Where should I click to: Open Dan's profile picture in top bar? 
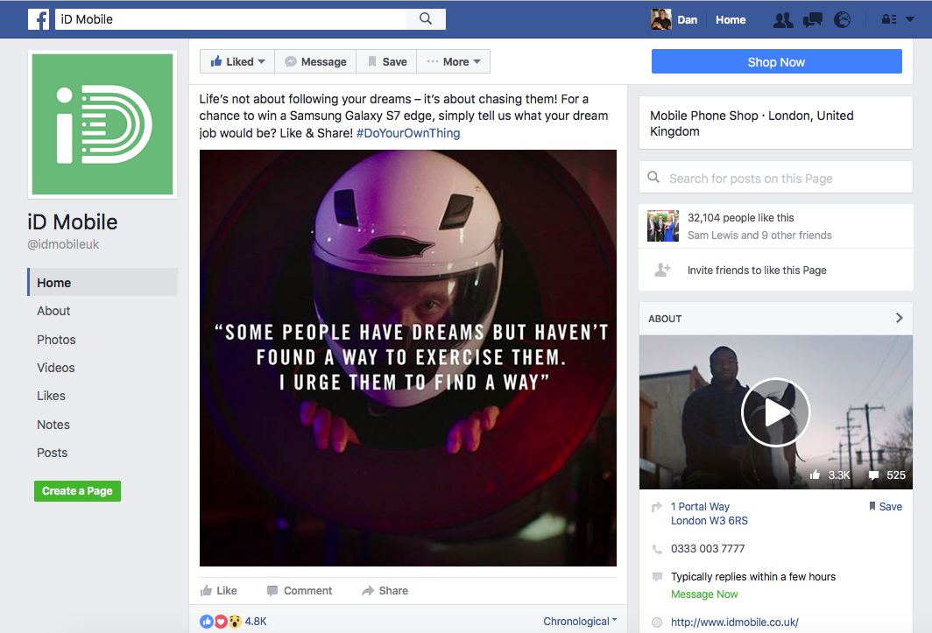pyautogui.click(x=661, y=19)
